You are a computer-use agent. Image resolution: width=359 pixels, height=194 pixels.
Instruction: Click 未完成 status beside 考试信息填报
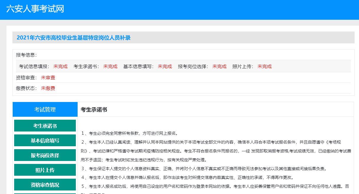pos(60,66)
